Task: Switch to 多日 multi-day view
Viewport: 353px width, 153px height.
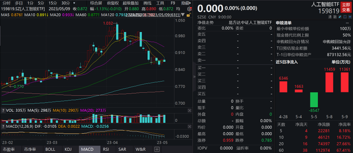Action: [x=19, y=3]
